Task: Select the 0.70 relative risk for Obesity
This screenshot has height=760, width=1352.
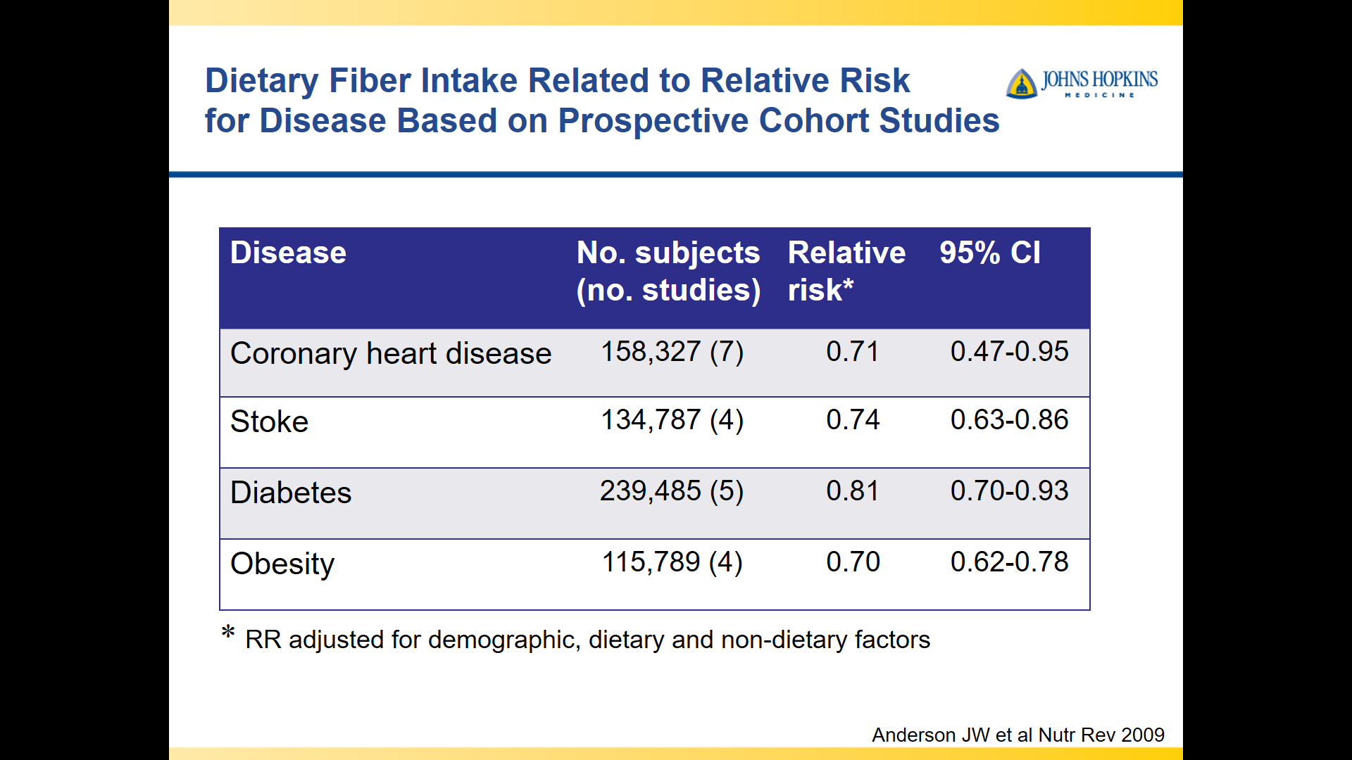Action: [x=853, y=562]
